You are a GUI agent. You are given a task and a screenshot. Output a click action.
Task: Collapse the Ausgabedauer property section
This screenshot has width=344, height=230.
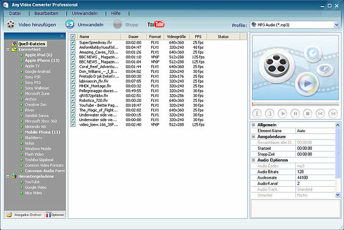253,136
